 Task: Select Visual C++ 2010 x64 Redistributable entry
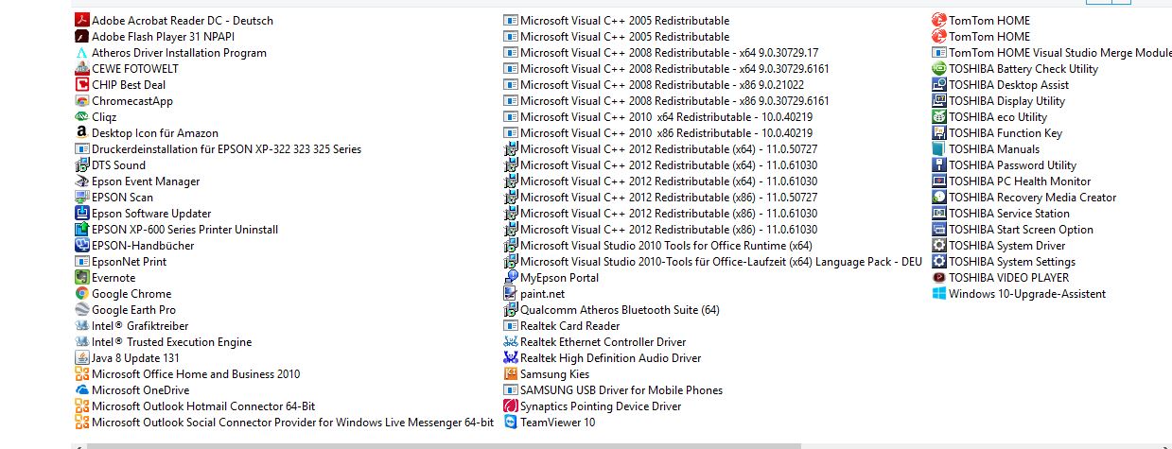pyautogui.click(x=658, y=116)
